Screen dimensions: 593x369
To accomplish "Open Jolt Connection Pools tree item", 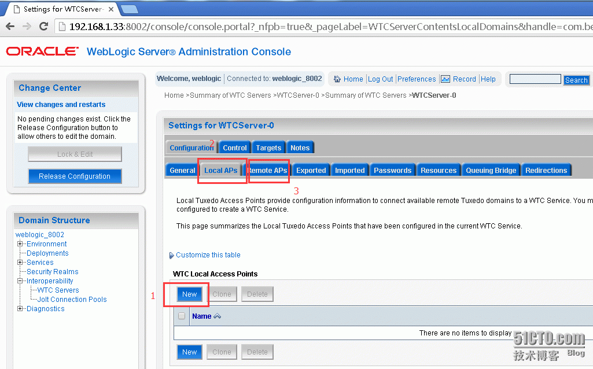I will 72,300.
